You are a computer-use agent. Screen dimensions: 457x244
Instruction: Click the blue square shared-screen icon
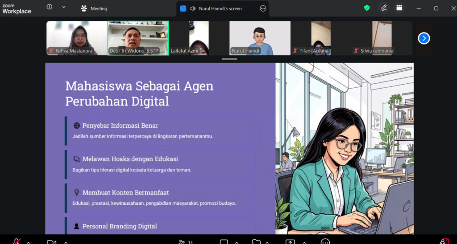click(x=183, y=9)
